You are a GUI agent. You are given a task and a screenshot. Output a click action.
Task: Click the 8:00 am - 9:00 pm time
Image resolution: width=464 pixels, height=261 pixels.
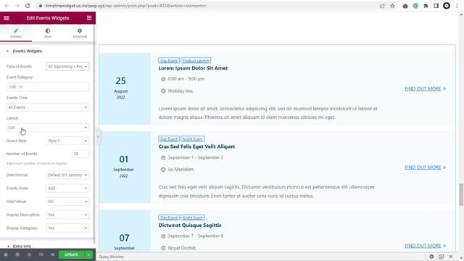pyautogui.click(x=186, y=79)
